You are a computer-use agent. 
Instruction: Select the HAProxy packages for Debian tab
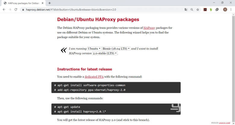(23, 3)
